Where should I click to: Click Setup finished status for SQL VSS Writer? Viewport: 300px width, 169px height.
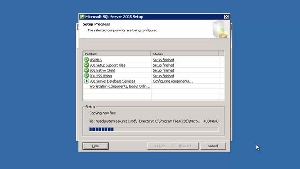pyautogui.click(x=164, y=76)
